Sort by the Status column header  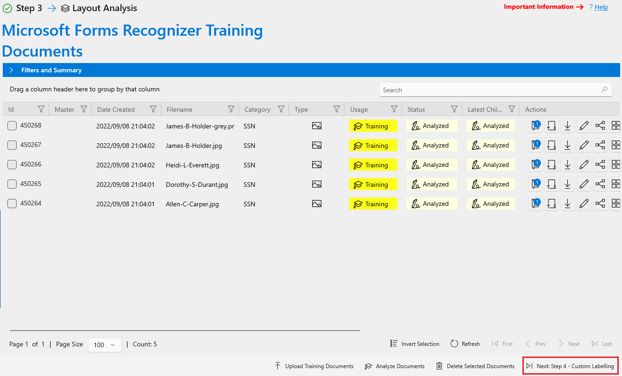coord(416,109)
